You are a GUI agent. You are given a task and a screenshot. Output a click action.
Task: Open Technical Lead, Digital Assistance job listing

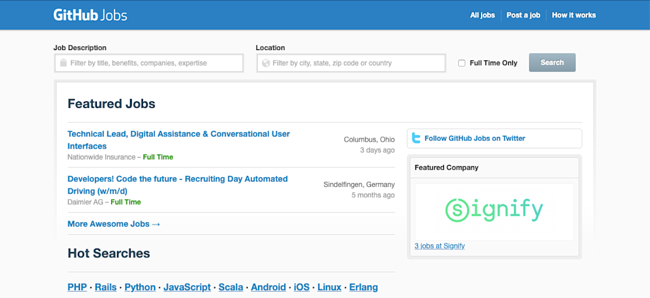(179, 140)
